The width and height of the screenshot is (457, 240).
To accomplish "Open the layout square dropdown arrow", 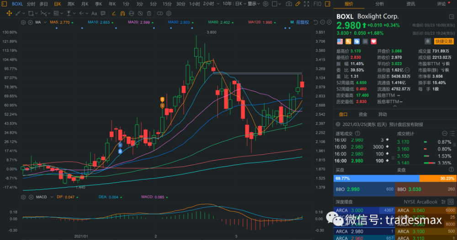I will [x=280, y=4].
